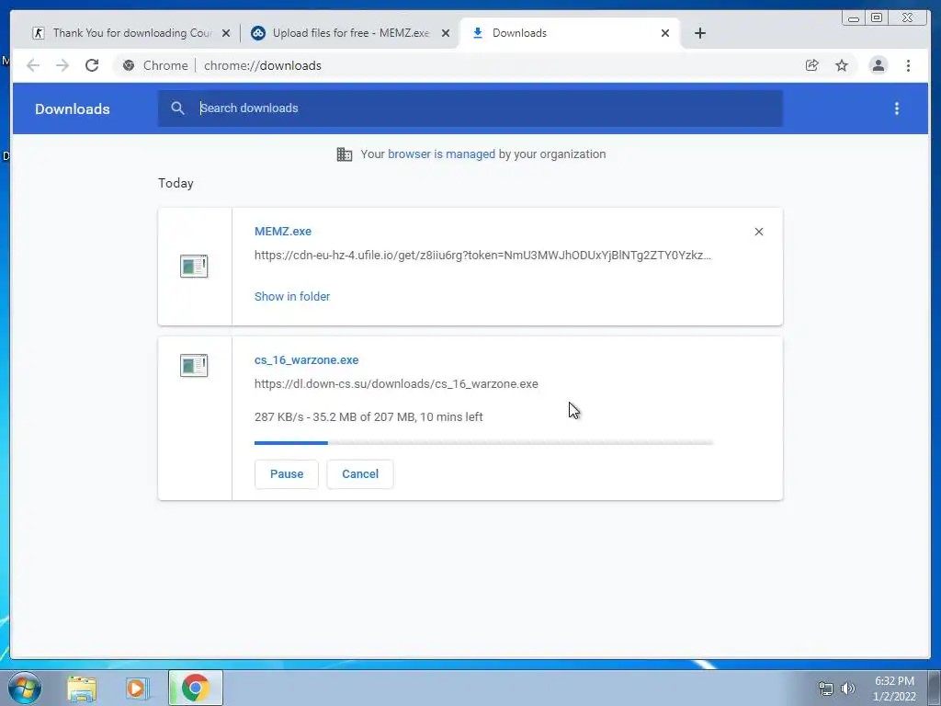The width and height of the screenshot is (941, 706).
Task: Click the dl.down-cs.su download URL
Action: (396, 383)
